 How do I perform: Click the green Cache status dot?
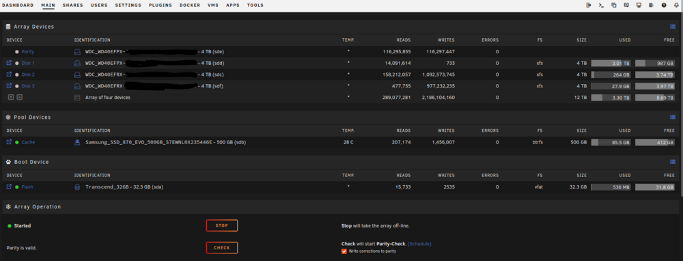pos(17,143)
